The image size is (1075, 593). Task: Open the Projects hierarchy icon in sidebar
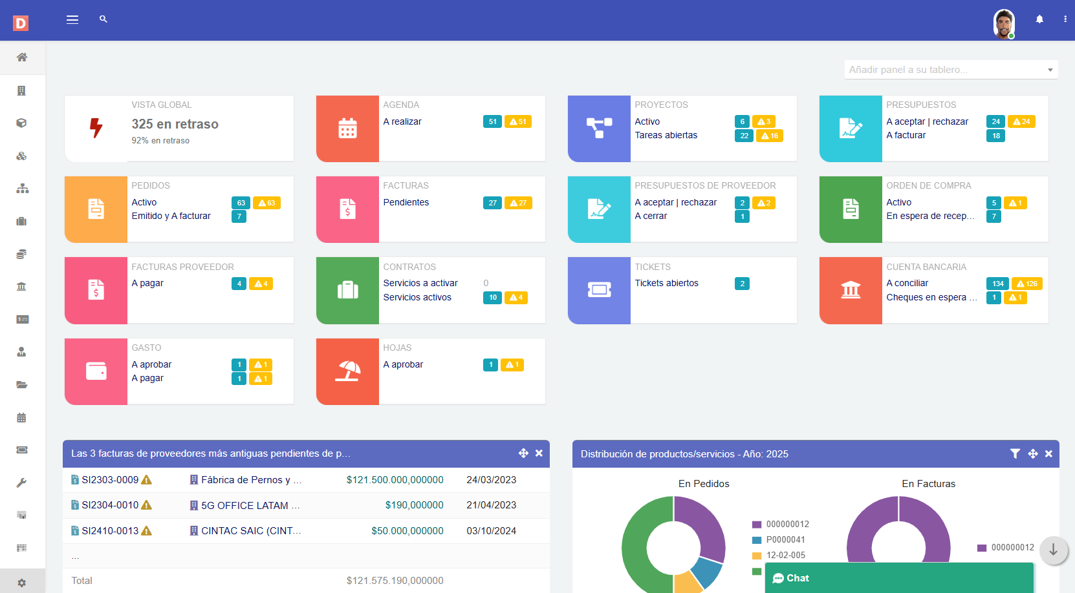(x=22, y=188)
